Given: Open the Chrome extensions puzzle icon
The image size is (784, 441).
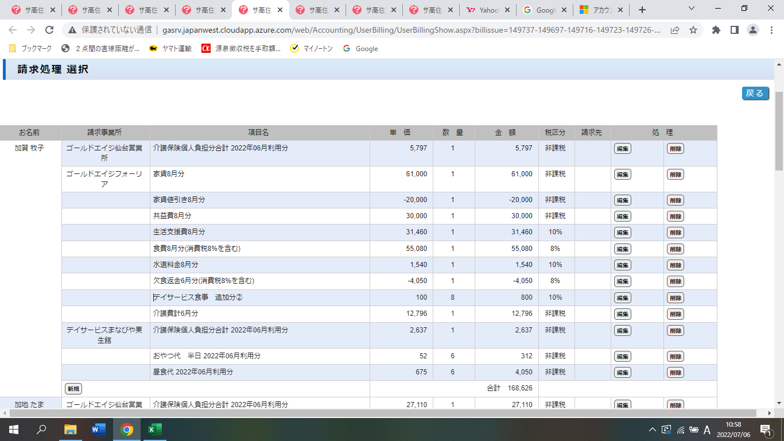Looking at the screenshot, I should coord(716,30).
